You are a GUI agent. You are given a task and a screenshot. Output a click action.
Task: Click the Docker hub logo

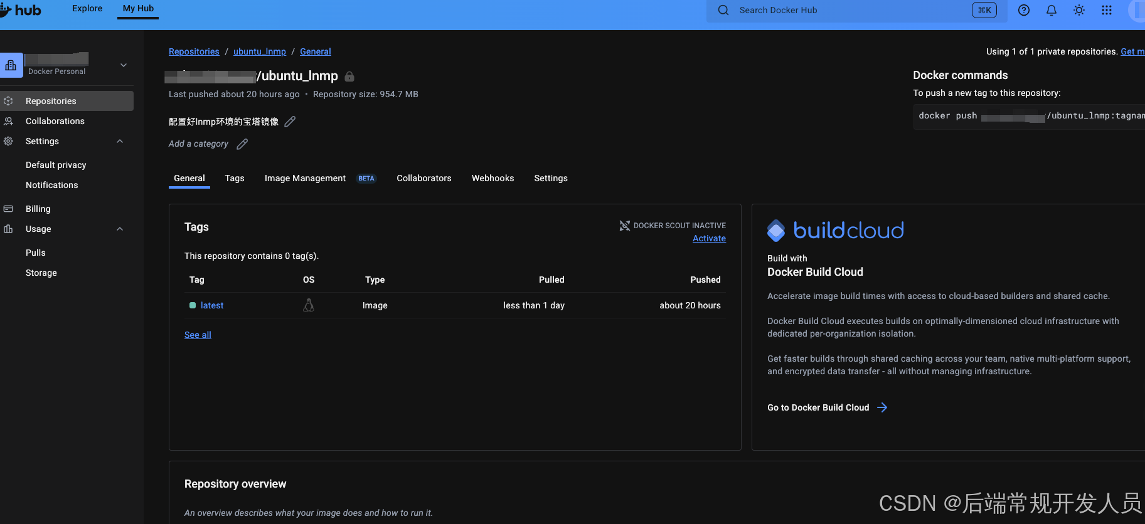pos(21,10)
